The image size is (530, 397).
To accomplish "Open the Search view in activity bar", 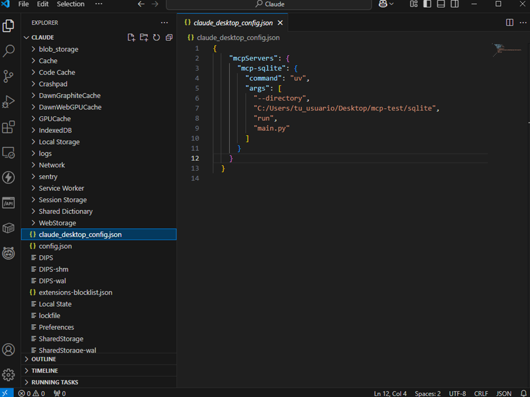I will pyautogui.click(x=8, y=51).
